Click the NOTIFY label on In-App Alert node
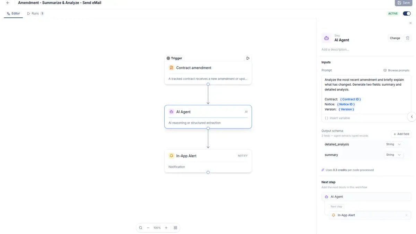The width and height of the screenshot is (416, 234). tap(243, 156)
